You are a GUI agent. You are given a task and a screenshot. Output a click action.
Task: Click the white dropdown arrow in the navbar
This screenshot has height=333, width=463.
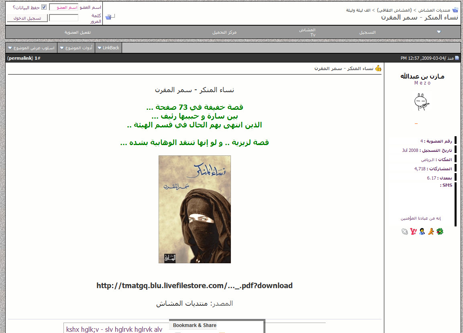[439, 32]
